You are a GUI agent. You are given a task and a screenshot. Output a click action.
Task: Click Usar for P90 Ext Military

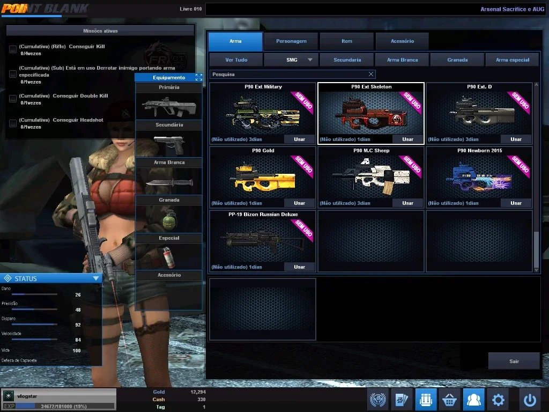pos(299,139)
